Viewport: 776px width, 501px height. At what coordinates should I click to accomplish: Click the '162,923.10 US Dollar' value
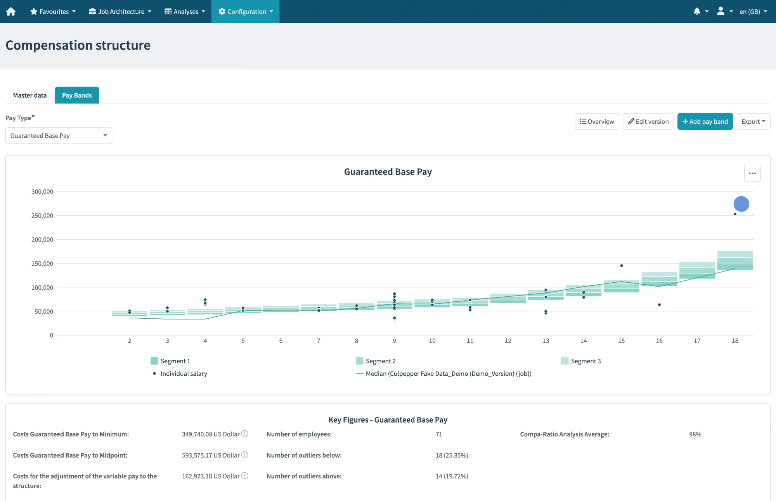[211, 476]
